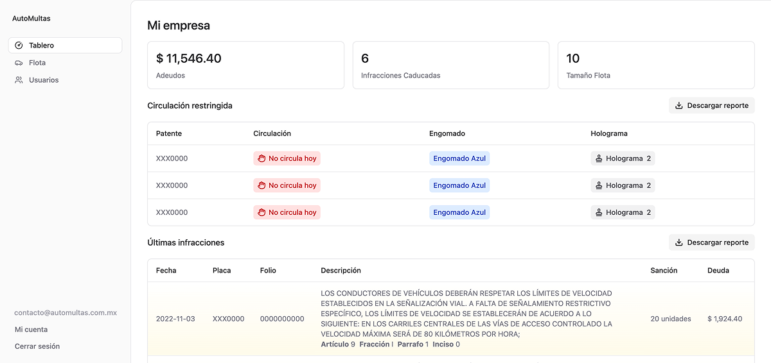771x363 pixels.
Task: Click the Usuarios people icon
Action: click(19, 80)
